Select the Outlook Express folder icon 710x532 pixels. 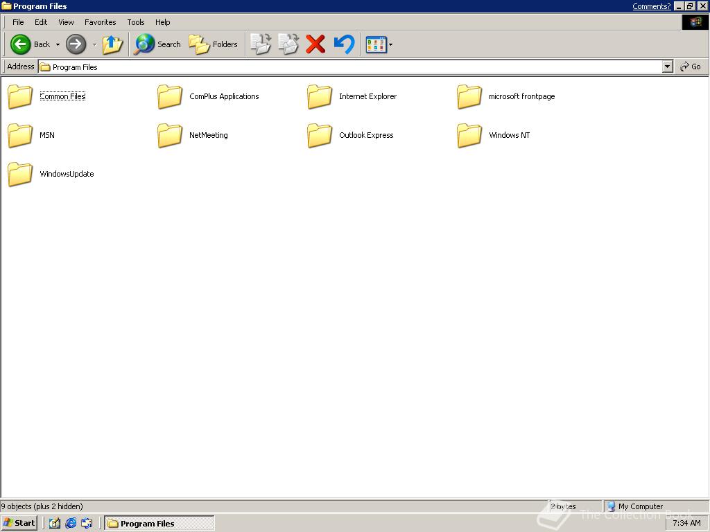click(x=320, y=135)
